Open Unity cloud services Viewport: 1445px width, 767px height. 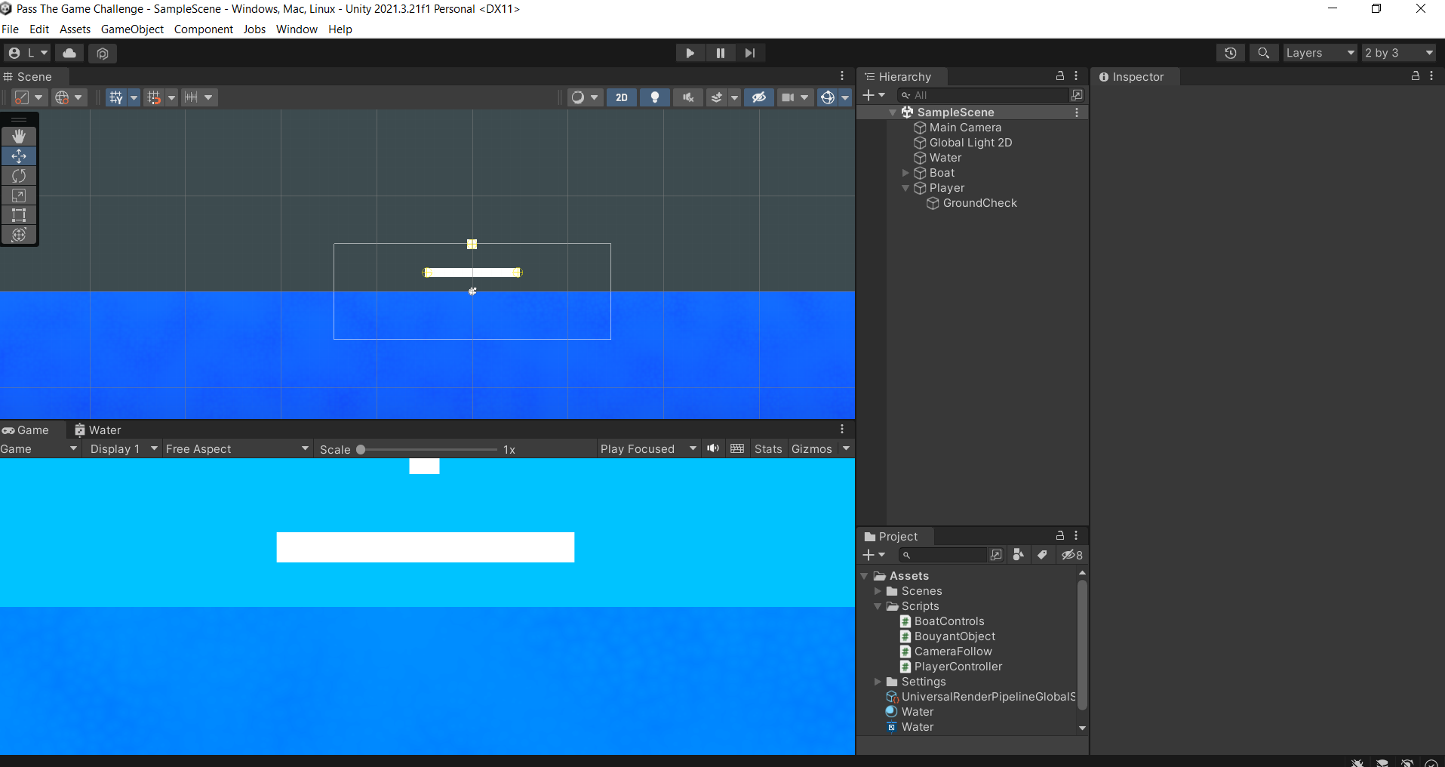(x=69, y=53)
